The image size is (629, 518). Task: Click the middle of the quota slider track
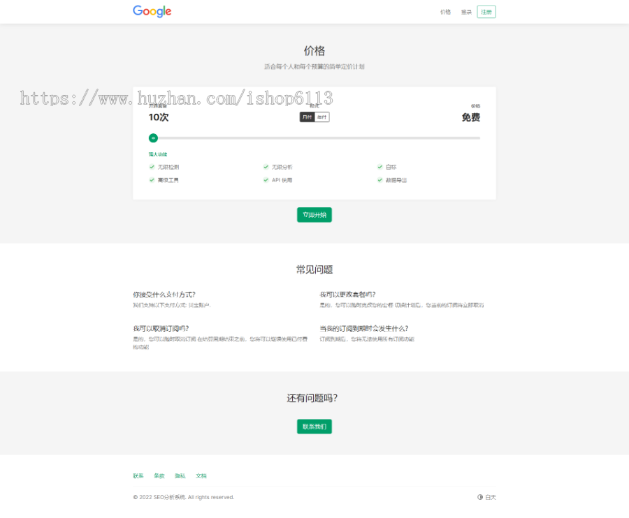coord(314,138)
